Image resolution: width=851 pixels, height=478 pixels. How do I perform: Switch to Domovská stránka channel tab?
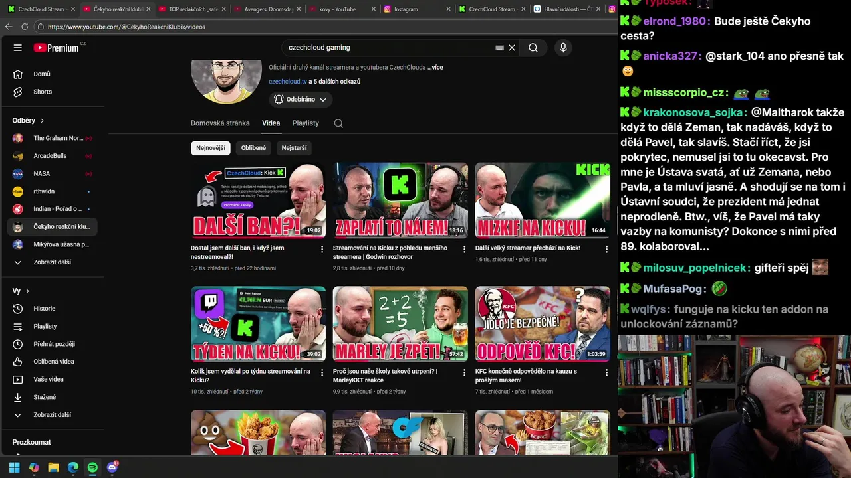click(220, 123)
